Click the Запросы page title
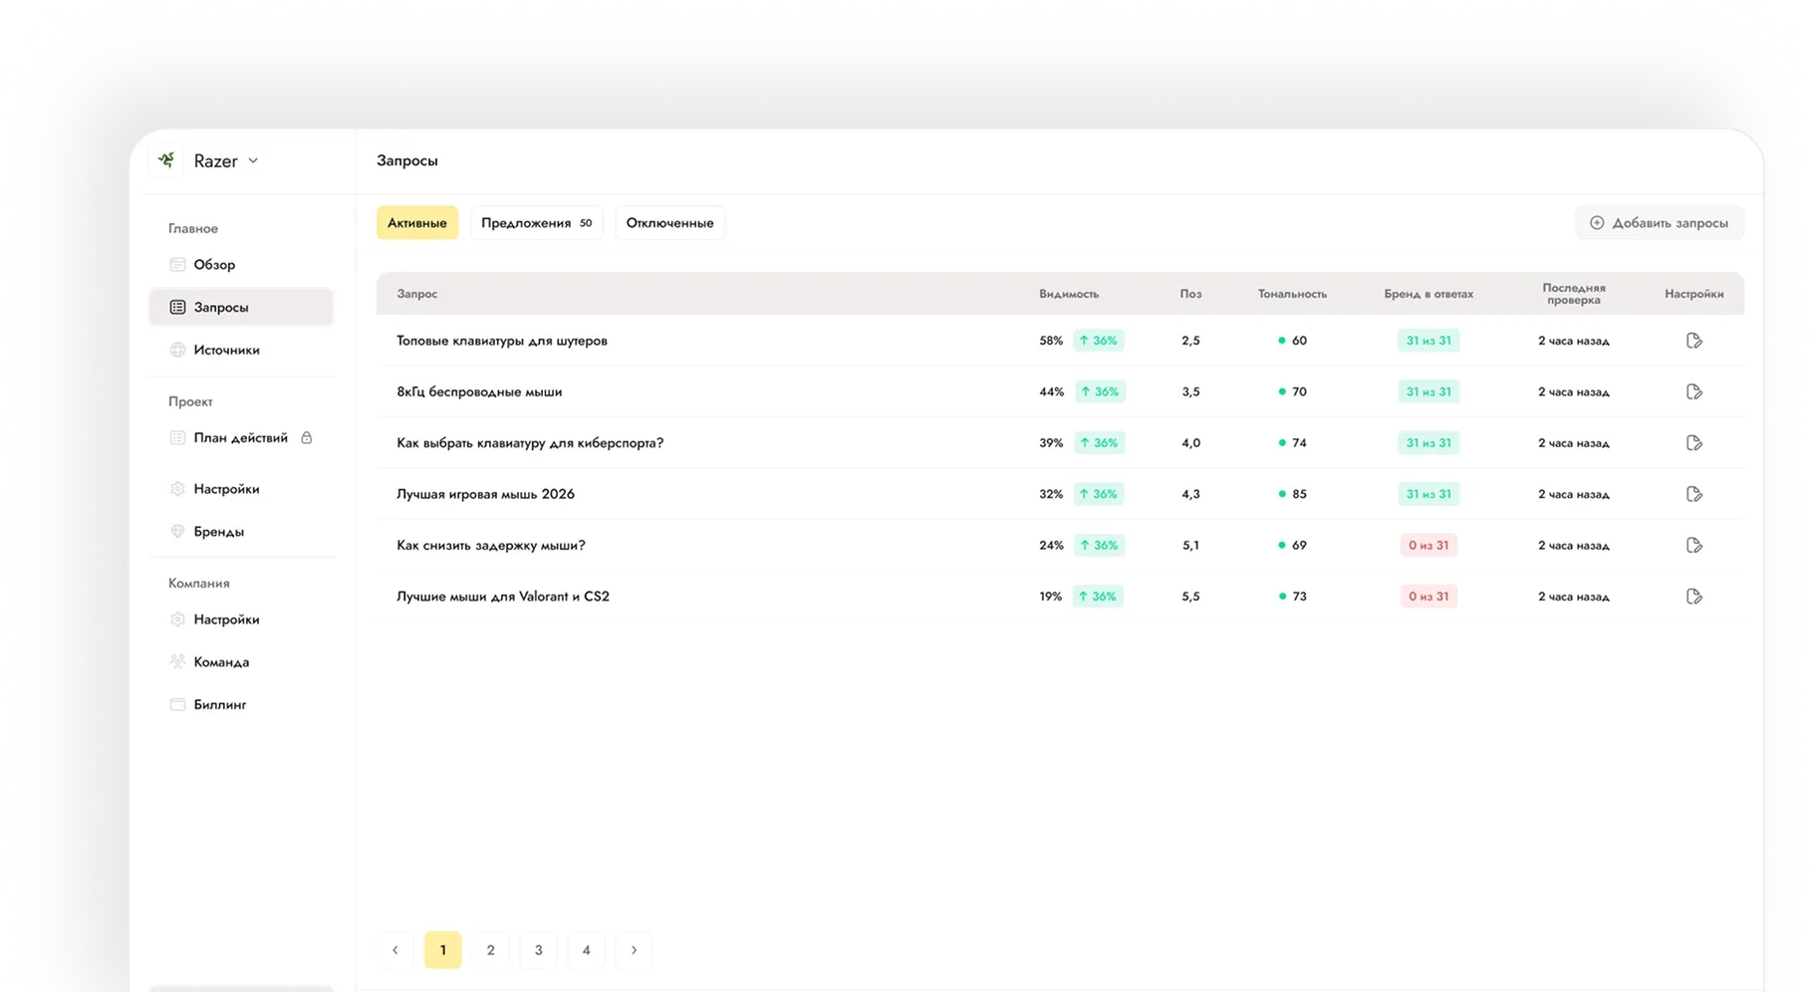 coord(407,160)
